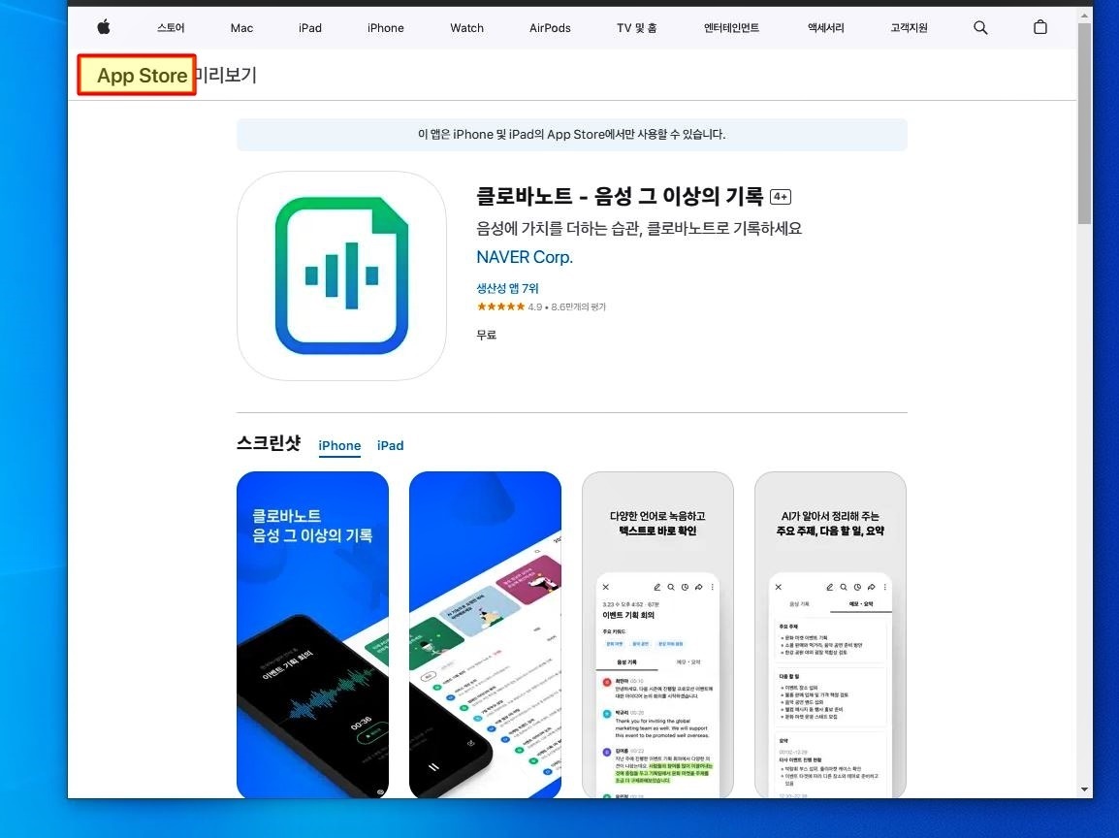Click the Apple logo icon

click(104, 27)
